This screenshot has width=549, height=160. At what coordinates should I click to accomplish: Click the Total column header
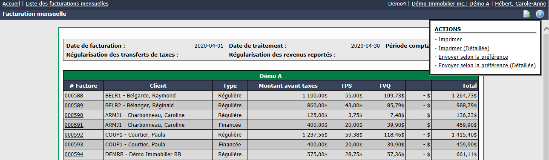click(x=455, y=86)
